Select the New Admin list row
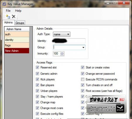Viewport: 132px width, 119px height. (x=17, y=51)
